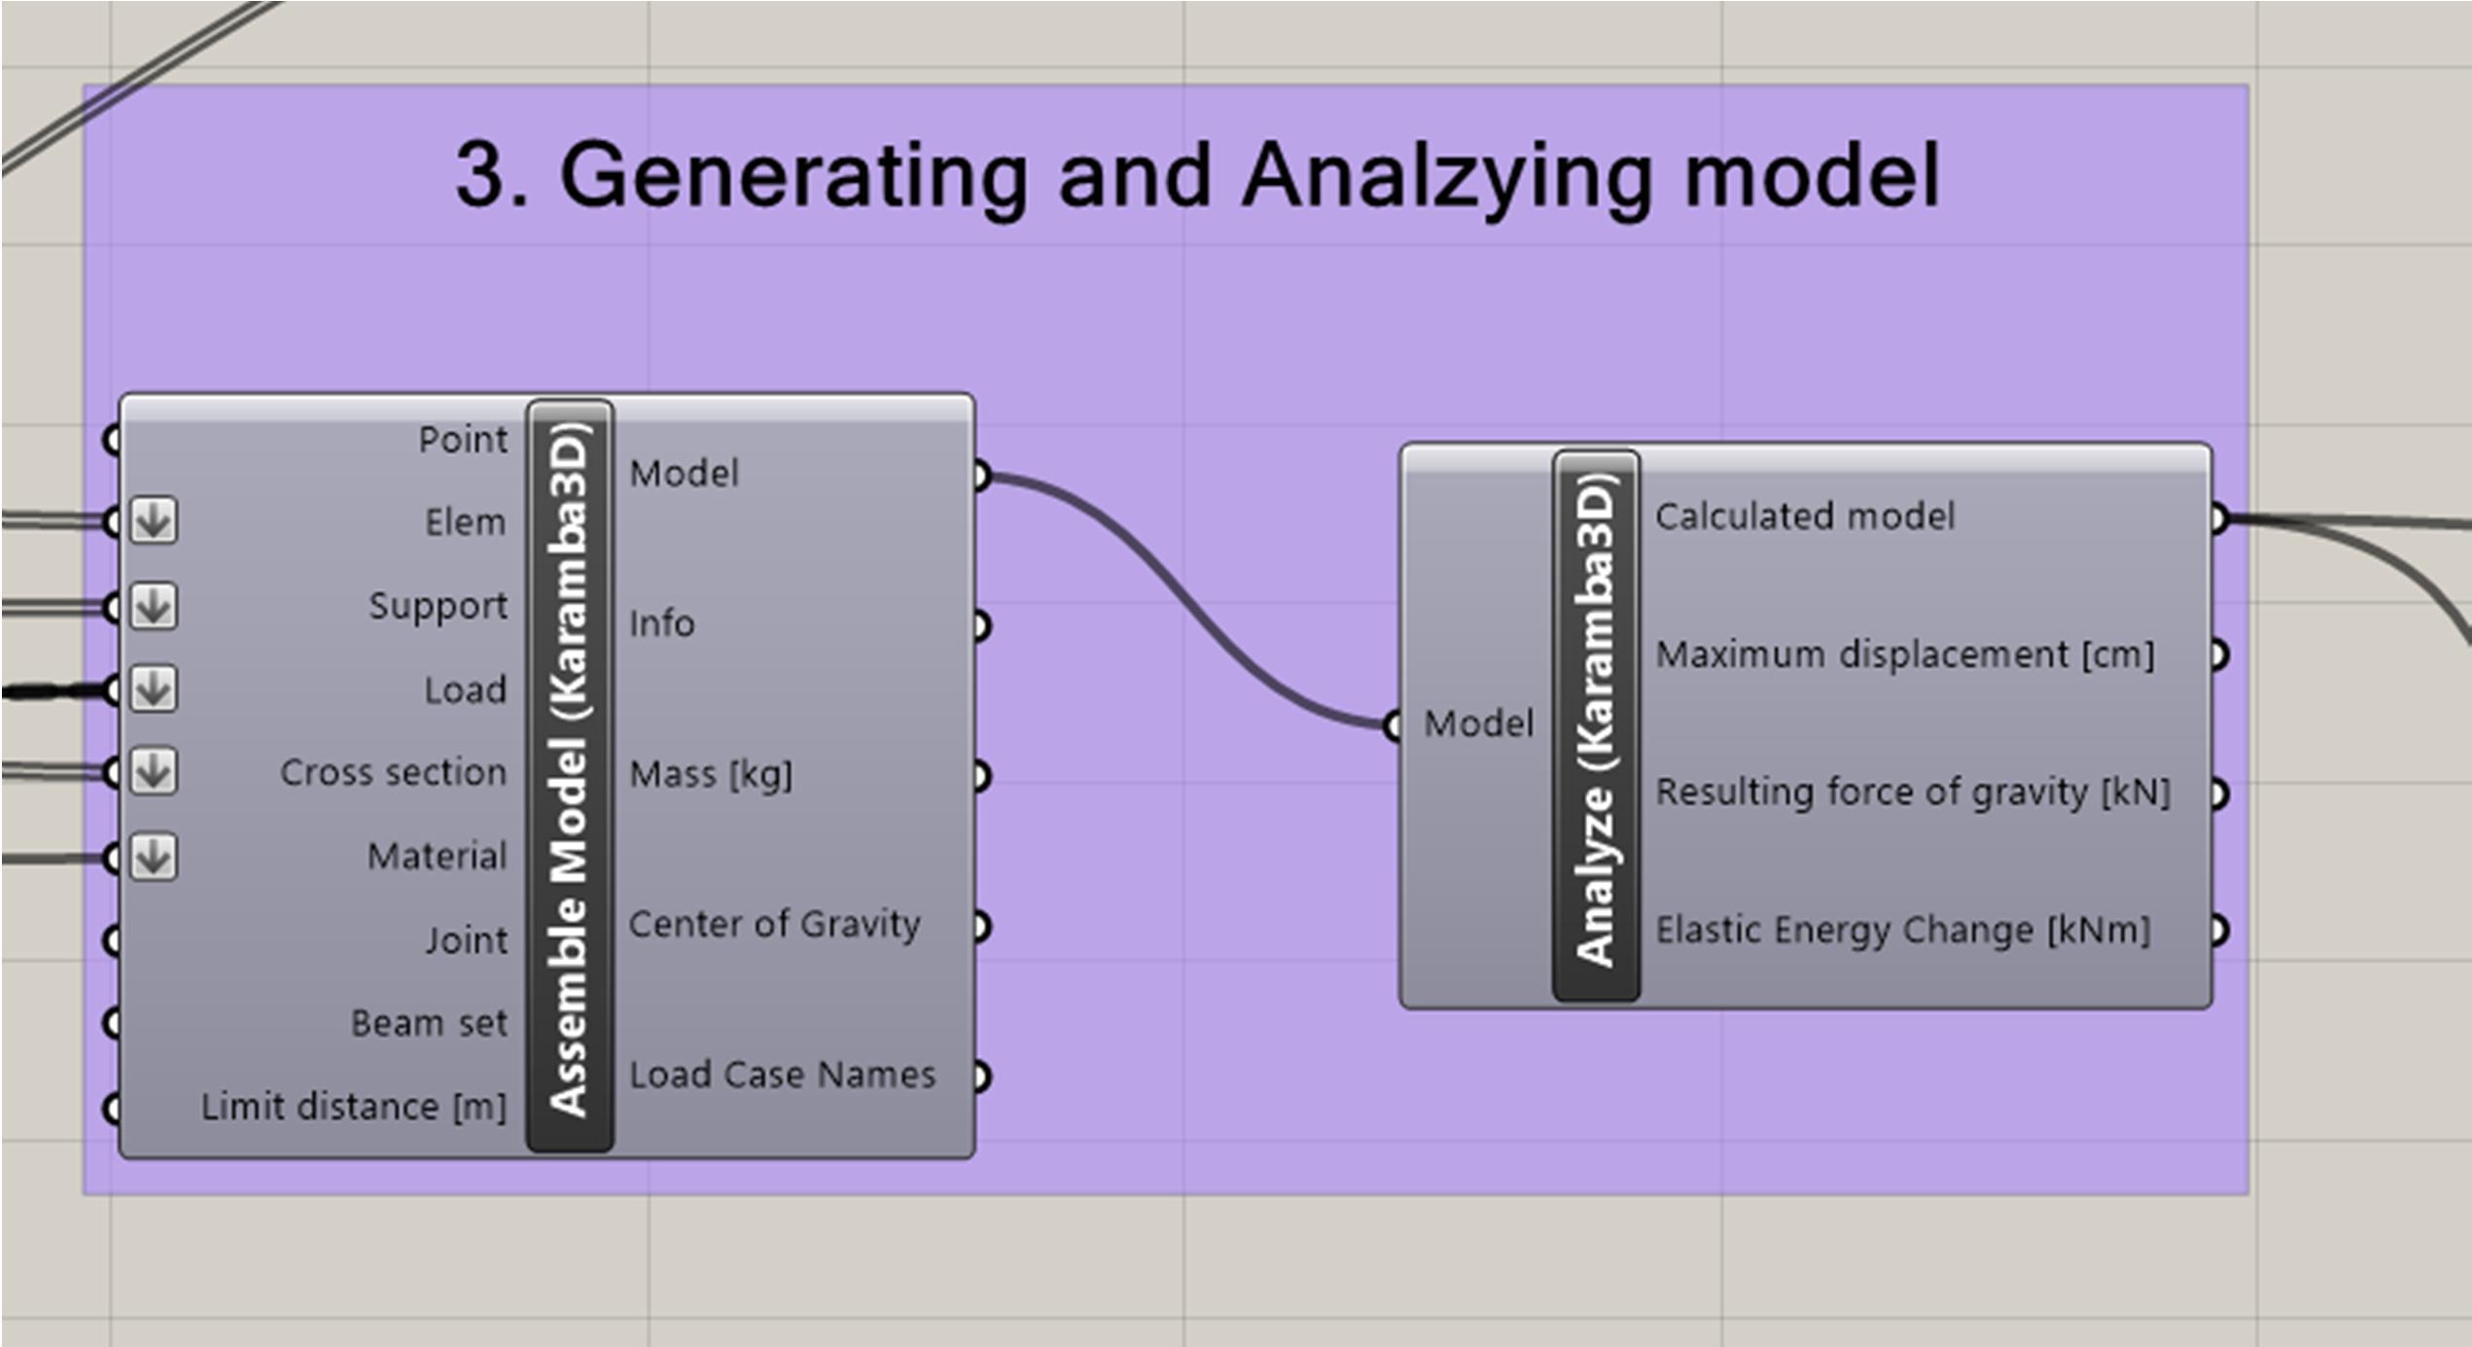Click the Model input label on Analyze component
Viewport: 2472px width, 1347px height.
1478,724
